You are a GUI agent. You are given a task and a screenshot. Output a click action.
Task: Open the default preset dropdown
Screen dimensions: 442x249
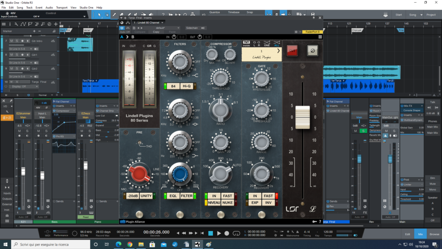(162, 28)
